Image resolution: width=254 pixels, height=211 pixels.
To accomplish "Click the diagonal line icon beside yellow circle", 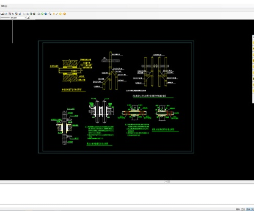I will (57, 14).
